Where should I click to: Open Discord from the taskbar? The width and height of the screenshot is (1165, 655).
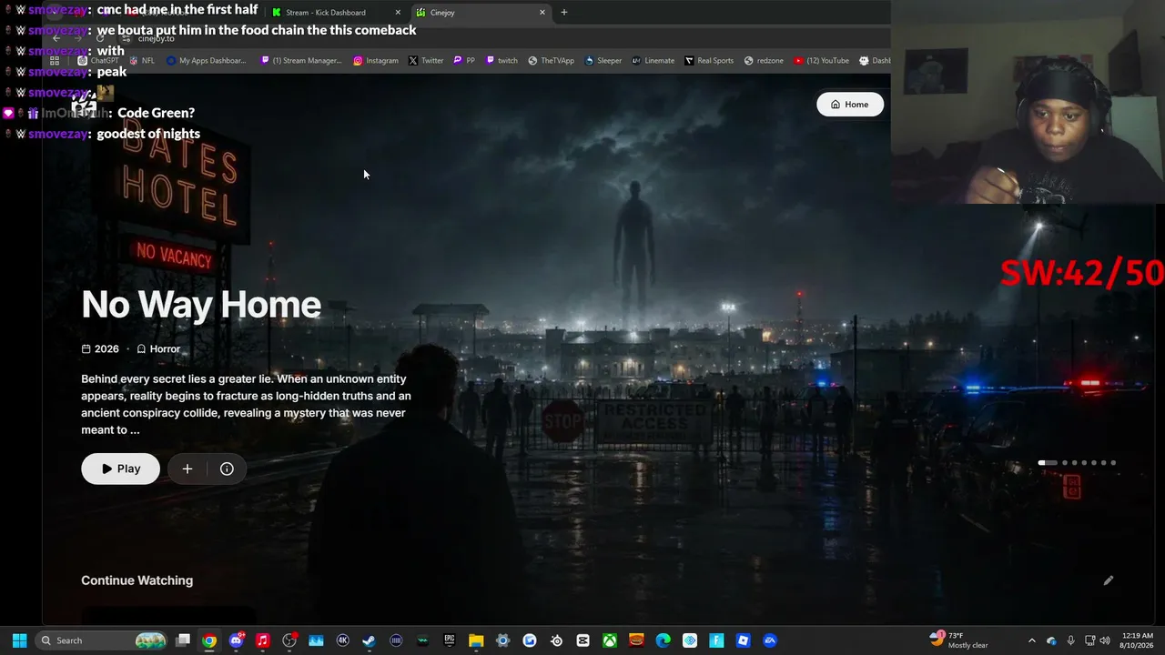click(x=237, y=640)
